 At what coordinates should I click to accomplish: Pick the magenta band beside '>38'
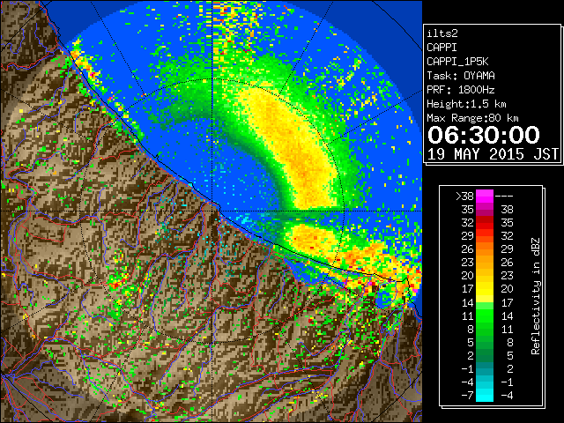tap(485, 197)
